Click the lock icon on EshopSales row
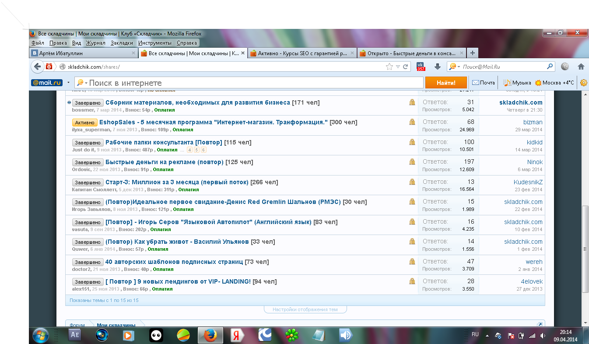 [412, 122]
